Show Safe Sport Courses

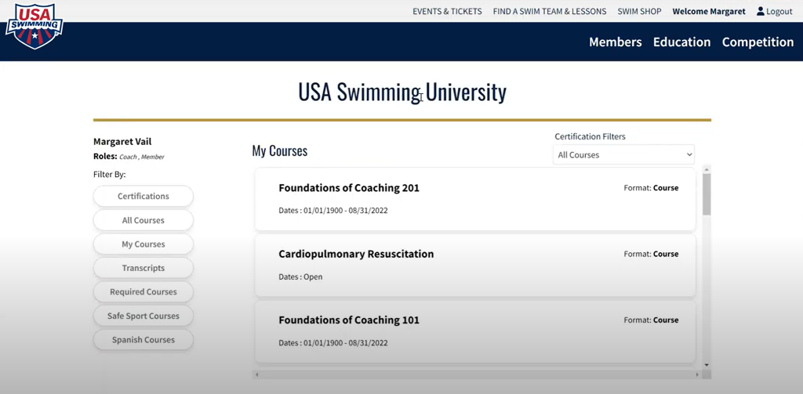click(144, 316)
